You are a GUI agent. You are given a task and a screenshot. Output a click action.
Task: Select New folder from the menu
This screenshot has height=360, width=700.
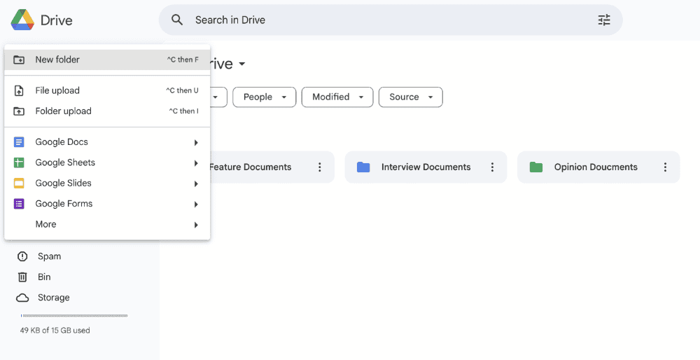[x=57, y=60]
